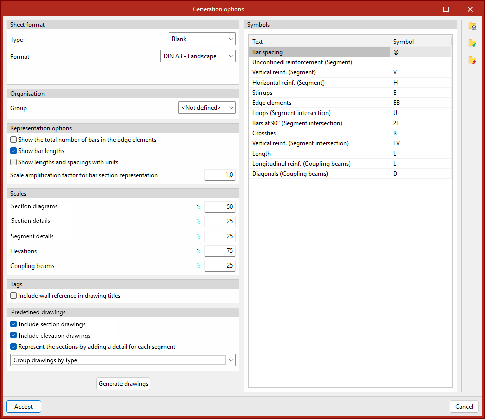Image resolution: width=485 pixels, height=419 pixels.
Task: Edit the Section diagrams scale field
Action: [x=220, y=207]
